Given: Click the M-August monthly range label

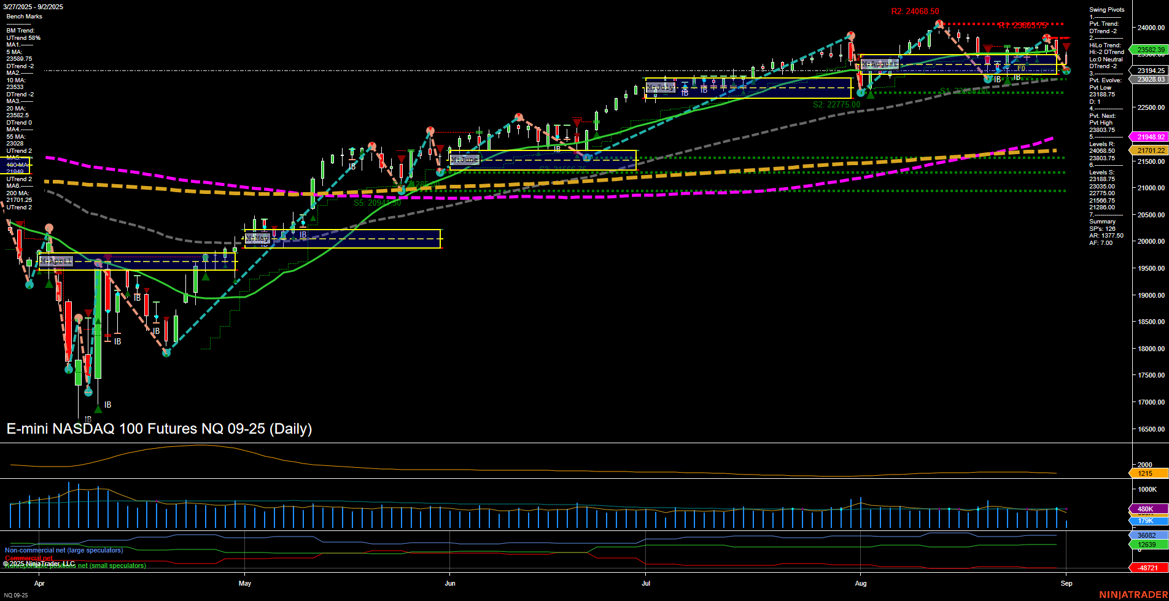Looking at the screenshot, I should (880, 63).
